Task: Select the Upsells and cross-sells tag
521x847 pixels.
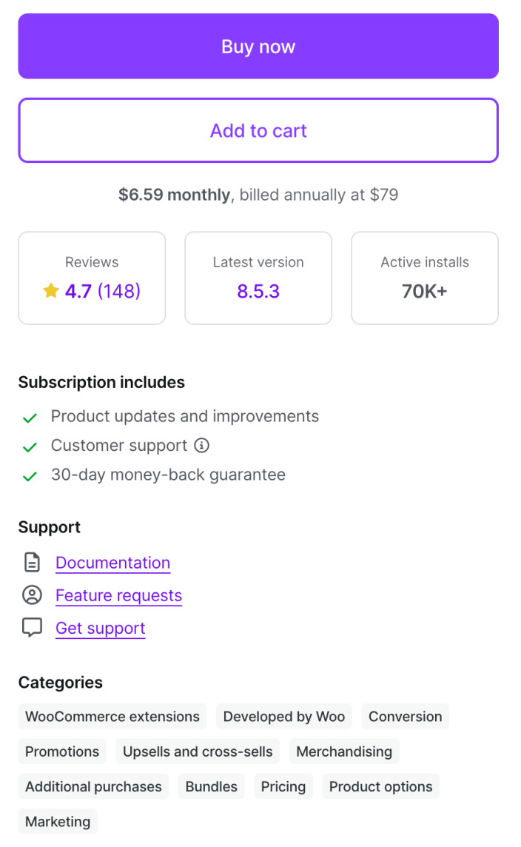Action: [x=198, y=751]
